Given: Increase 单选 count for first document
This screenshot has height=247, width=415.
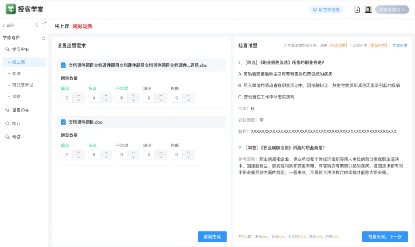Looking at the screenshot, I should click(x=78, y=95).
